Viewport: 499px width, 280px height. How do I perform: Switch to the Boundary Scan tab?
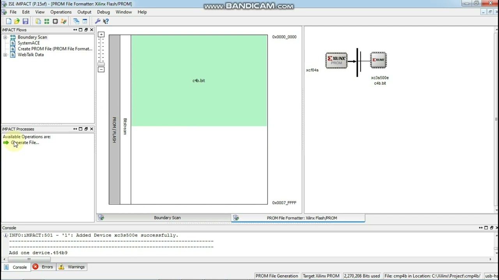164,218
